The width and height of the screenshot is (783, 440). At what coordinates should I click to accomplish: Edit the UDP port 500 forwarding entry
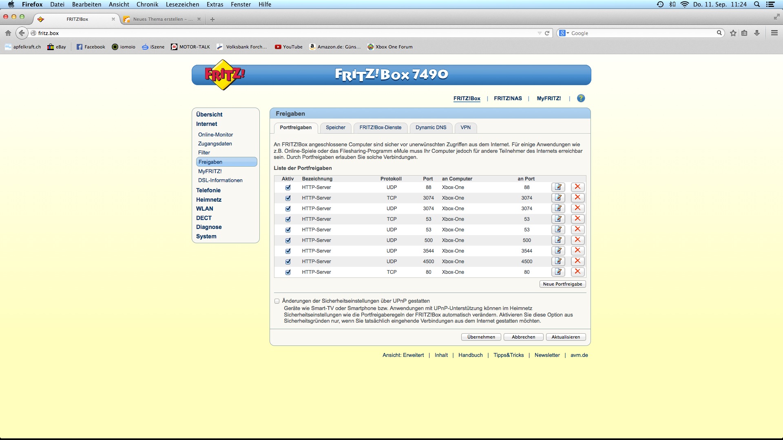(558, 240)
